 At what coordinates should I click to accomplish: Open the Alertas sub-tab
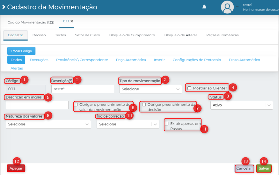point(17,68)
